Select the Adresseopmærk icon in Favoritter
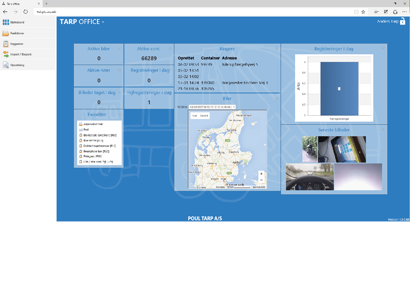The image size is (410, 307). (80, 123)
